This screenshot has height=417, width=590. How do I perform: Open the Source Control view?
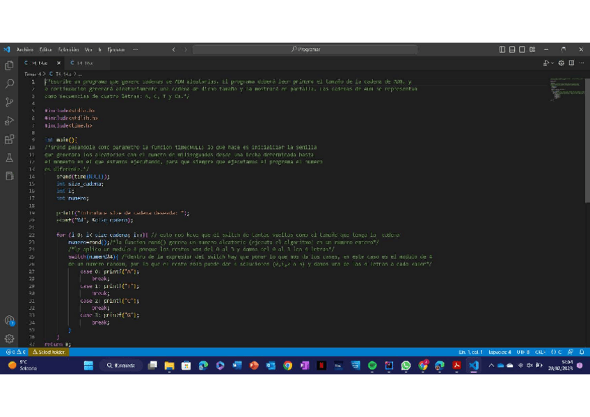click(9, 102)
